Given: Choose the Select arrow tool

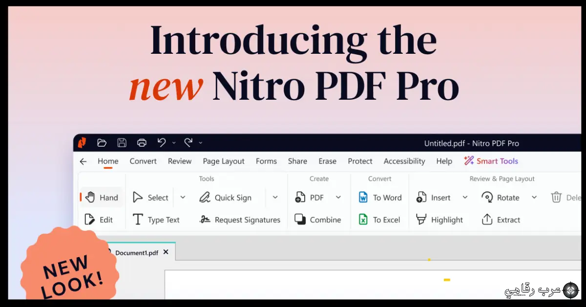Looking at the screenshot, I should point(150,197).
